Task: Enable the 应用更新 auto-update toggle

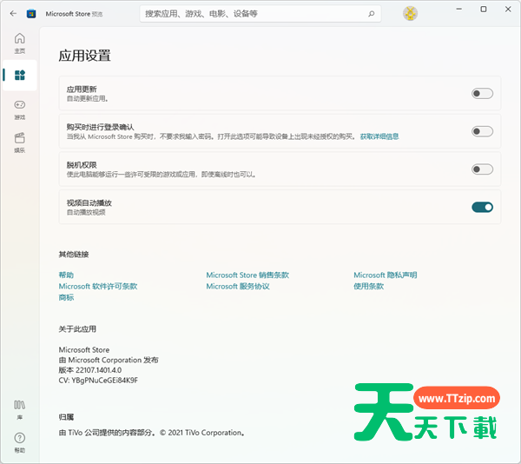Action: click(x=482, y=94)
